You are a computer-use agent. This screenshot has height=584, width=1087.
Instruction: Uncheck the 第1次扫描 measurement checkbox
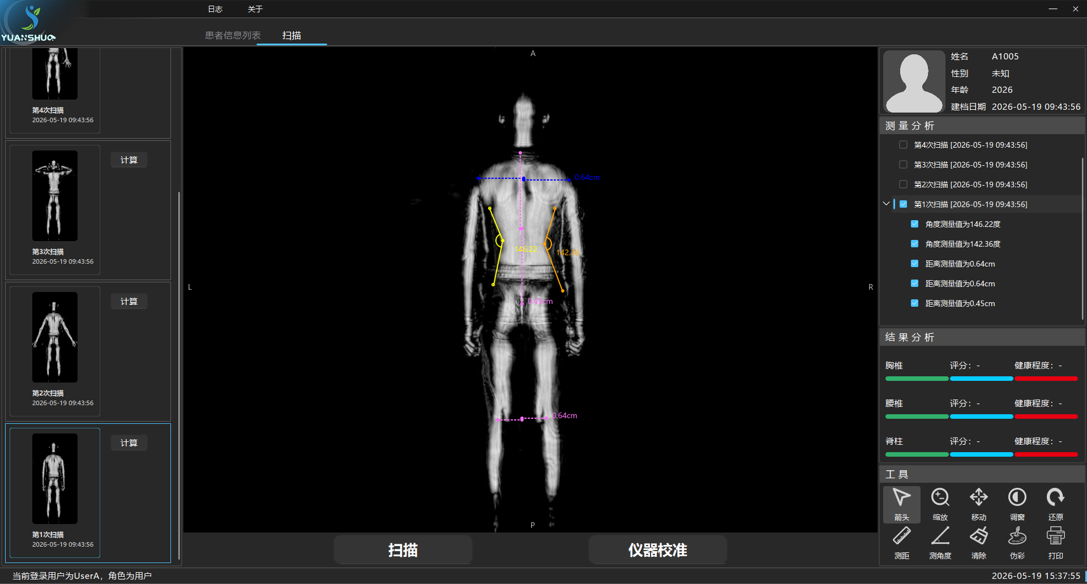[903, 204]
